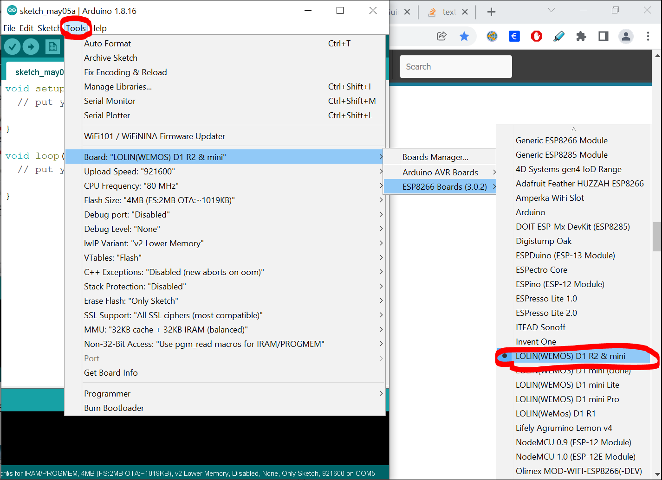Select the LOLIN(WEMOS) D1 R2 & mini radio item

pyautogui.click(x=574, y=356)
